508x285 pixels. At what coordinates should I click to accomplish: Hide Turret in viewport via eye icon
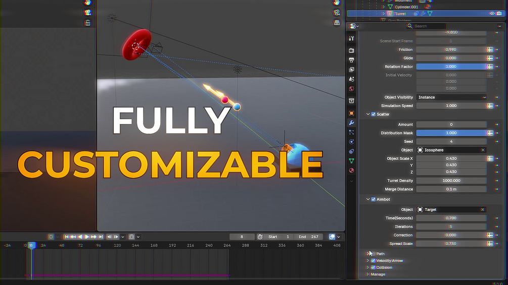click(492, 14)
